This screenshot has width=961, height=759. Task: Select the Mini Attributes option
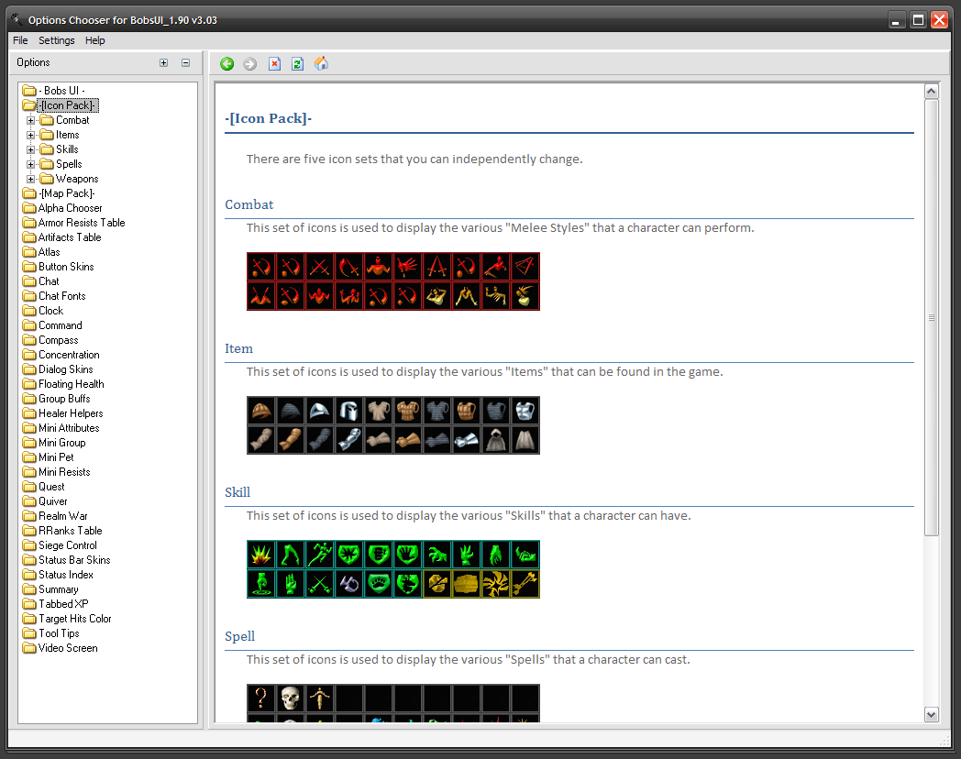click(x=61, y=429)
